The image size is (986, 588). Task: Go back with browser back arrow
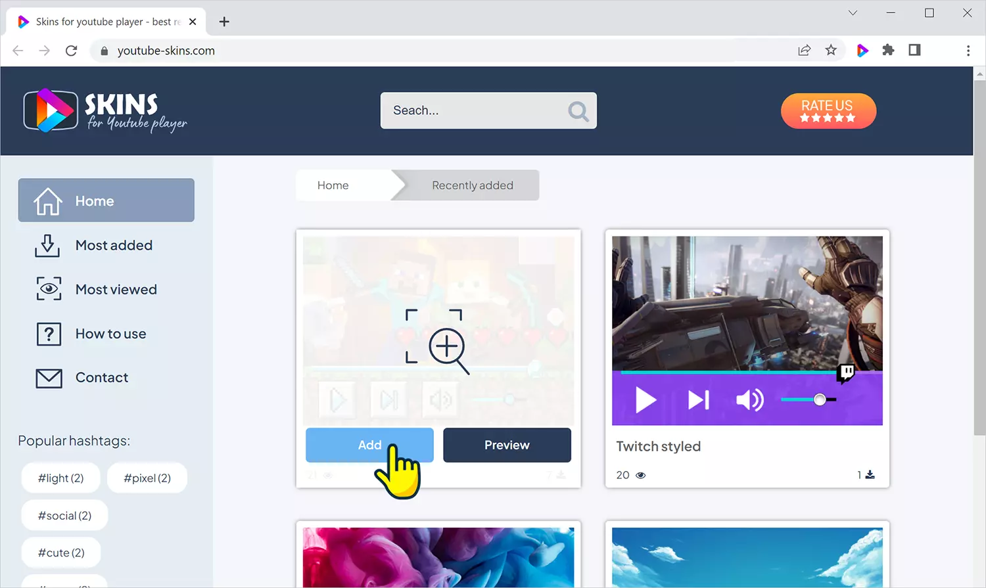pyautogui.click(x=18, y=51)
